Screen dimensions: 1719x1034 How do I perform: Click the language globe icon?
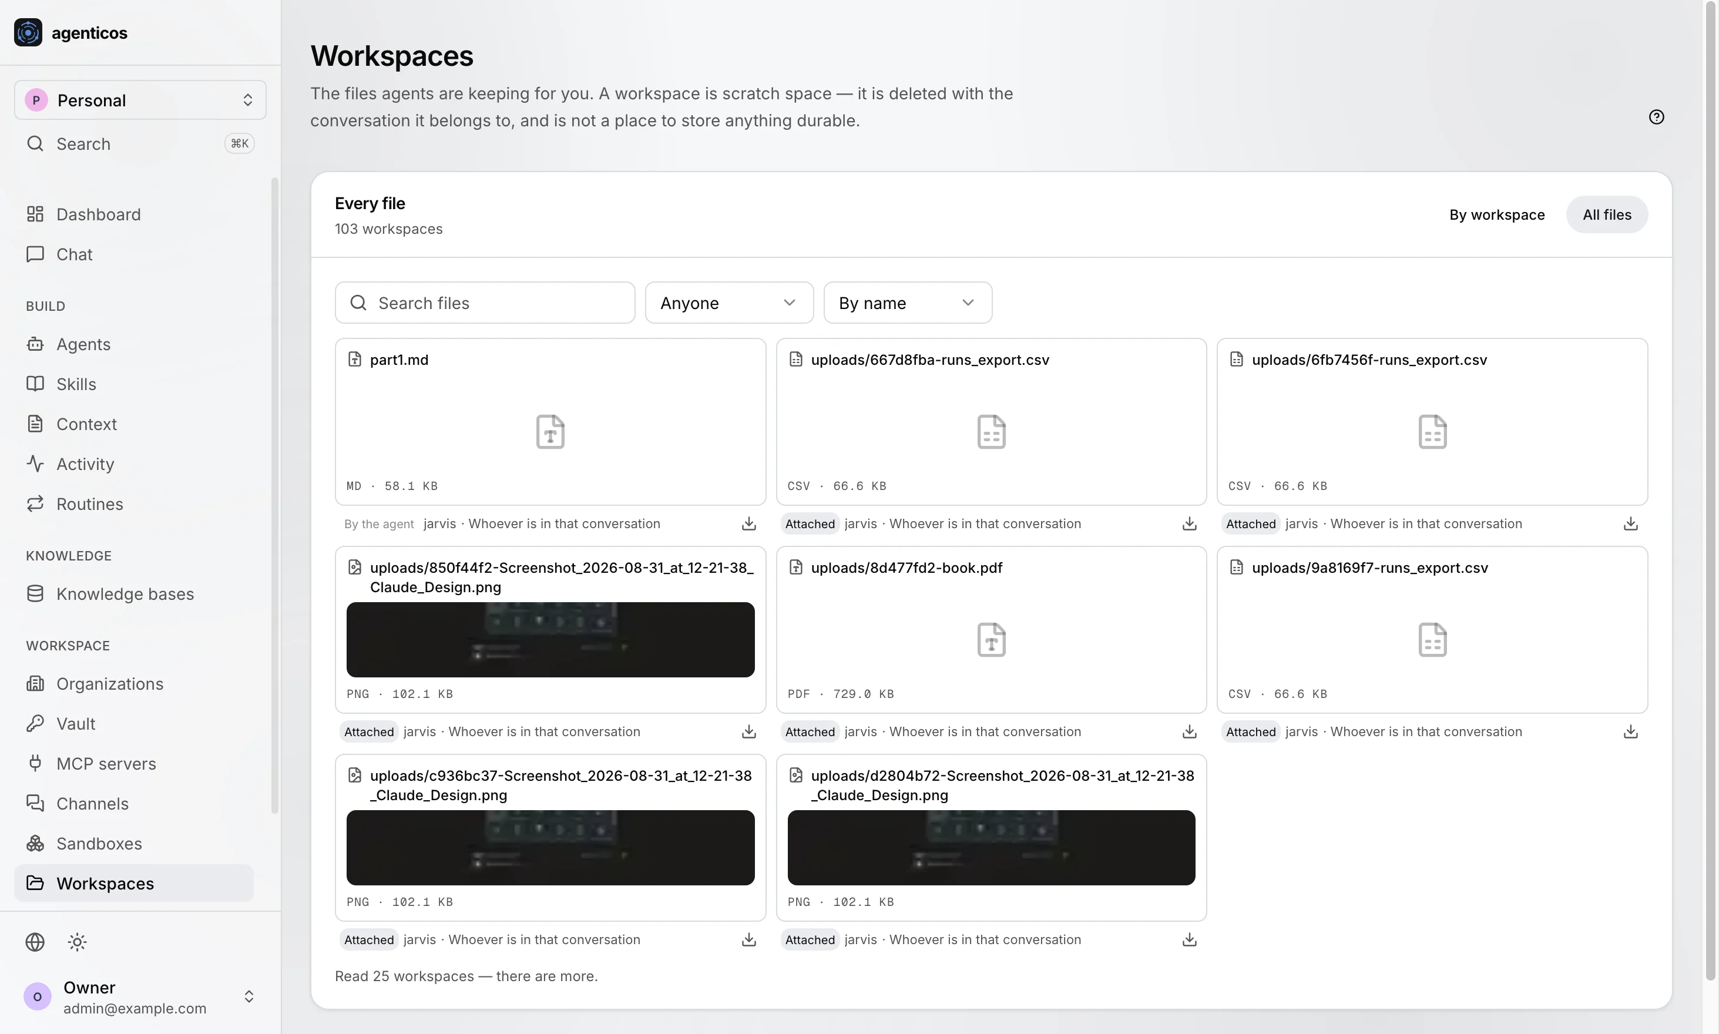point(35,942)
